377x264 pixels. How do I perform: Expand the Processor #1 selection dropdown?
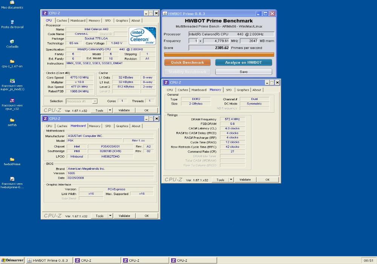[95, 101]
